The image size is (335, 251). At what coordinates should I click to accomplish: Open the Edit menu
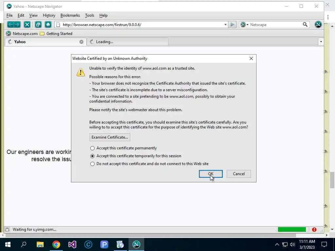point(21,15)
